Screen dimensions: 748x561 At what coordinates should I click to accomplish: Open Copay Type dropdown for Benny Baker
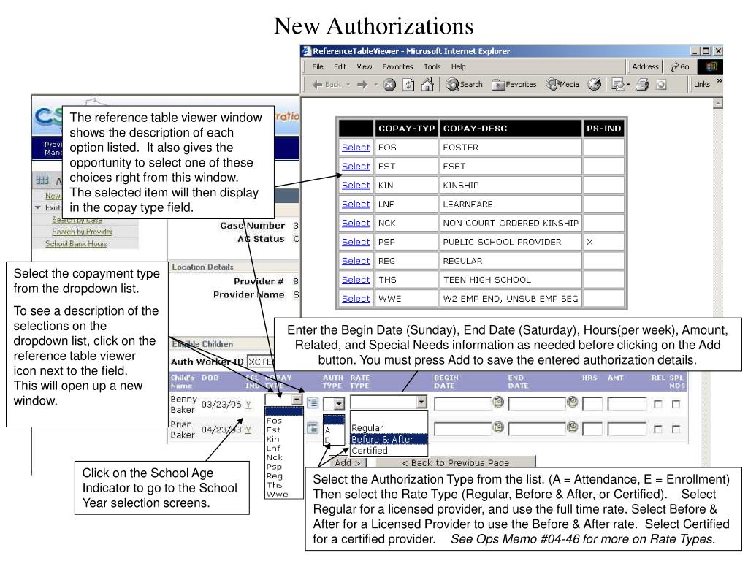coord(297,400)
